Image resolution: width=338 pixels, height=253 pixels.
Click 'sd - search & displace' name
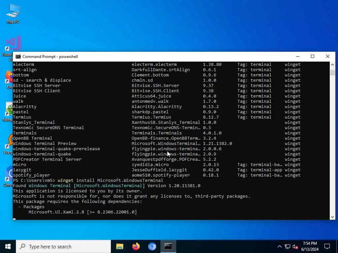tap(42, 80)
